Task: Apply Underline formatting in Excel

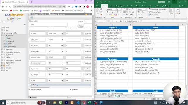Action: tap(112, 12)
